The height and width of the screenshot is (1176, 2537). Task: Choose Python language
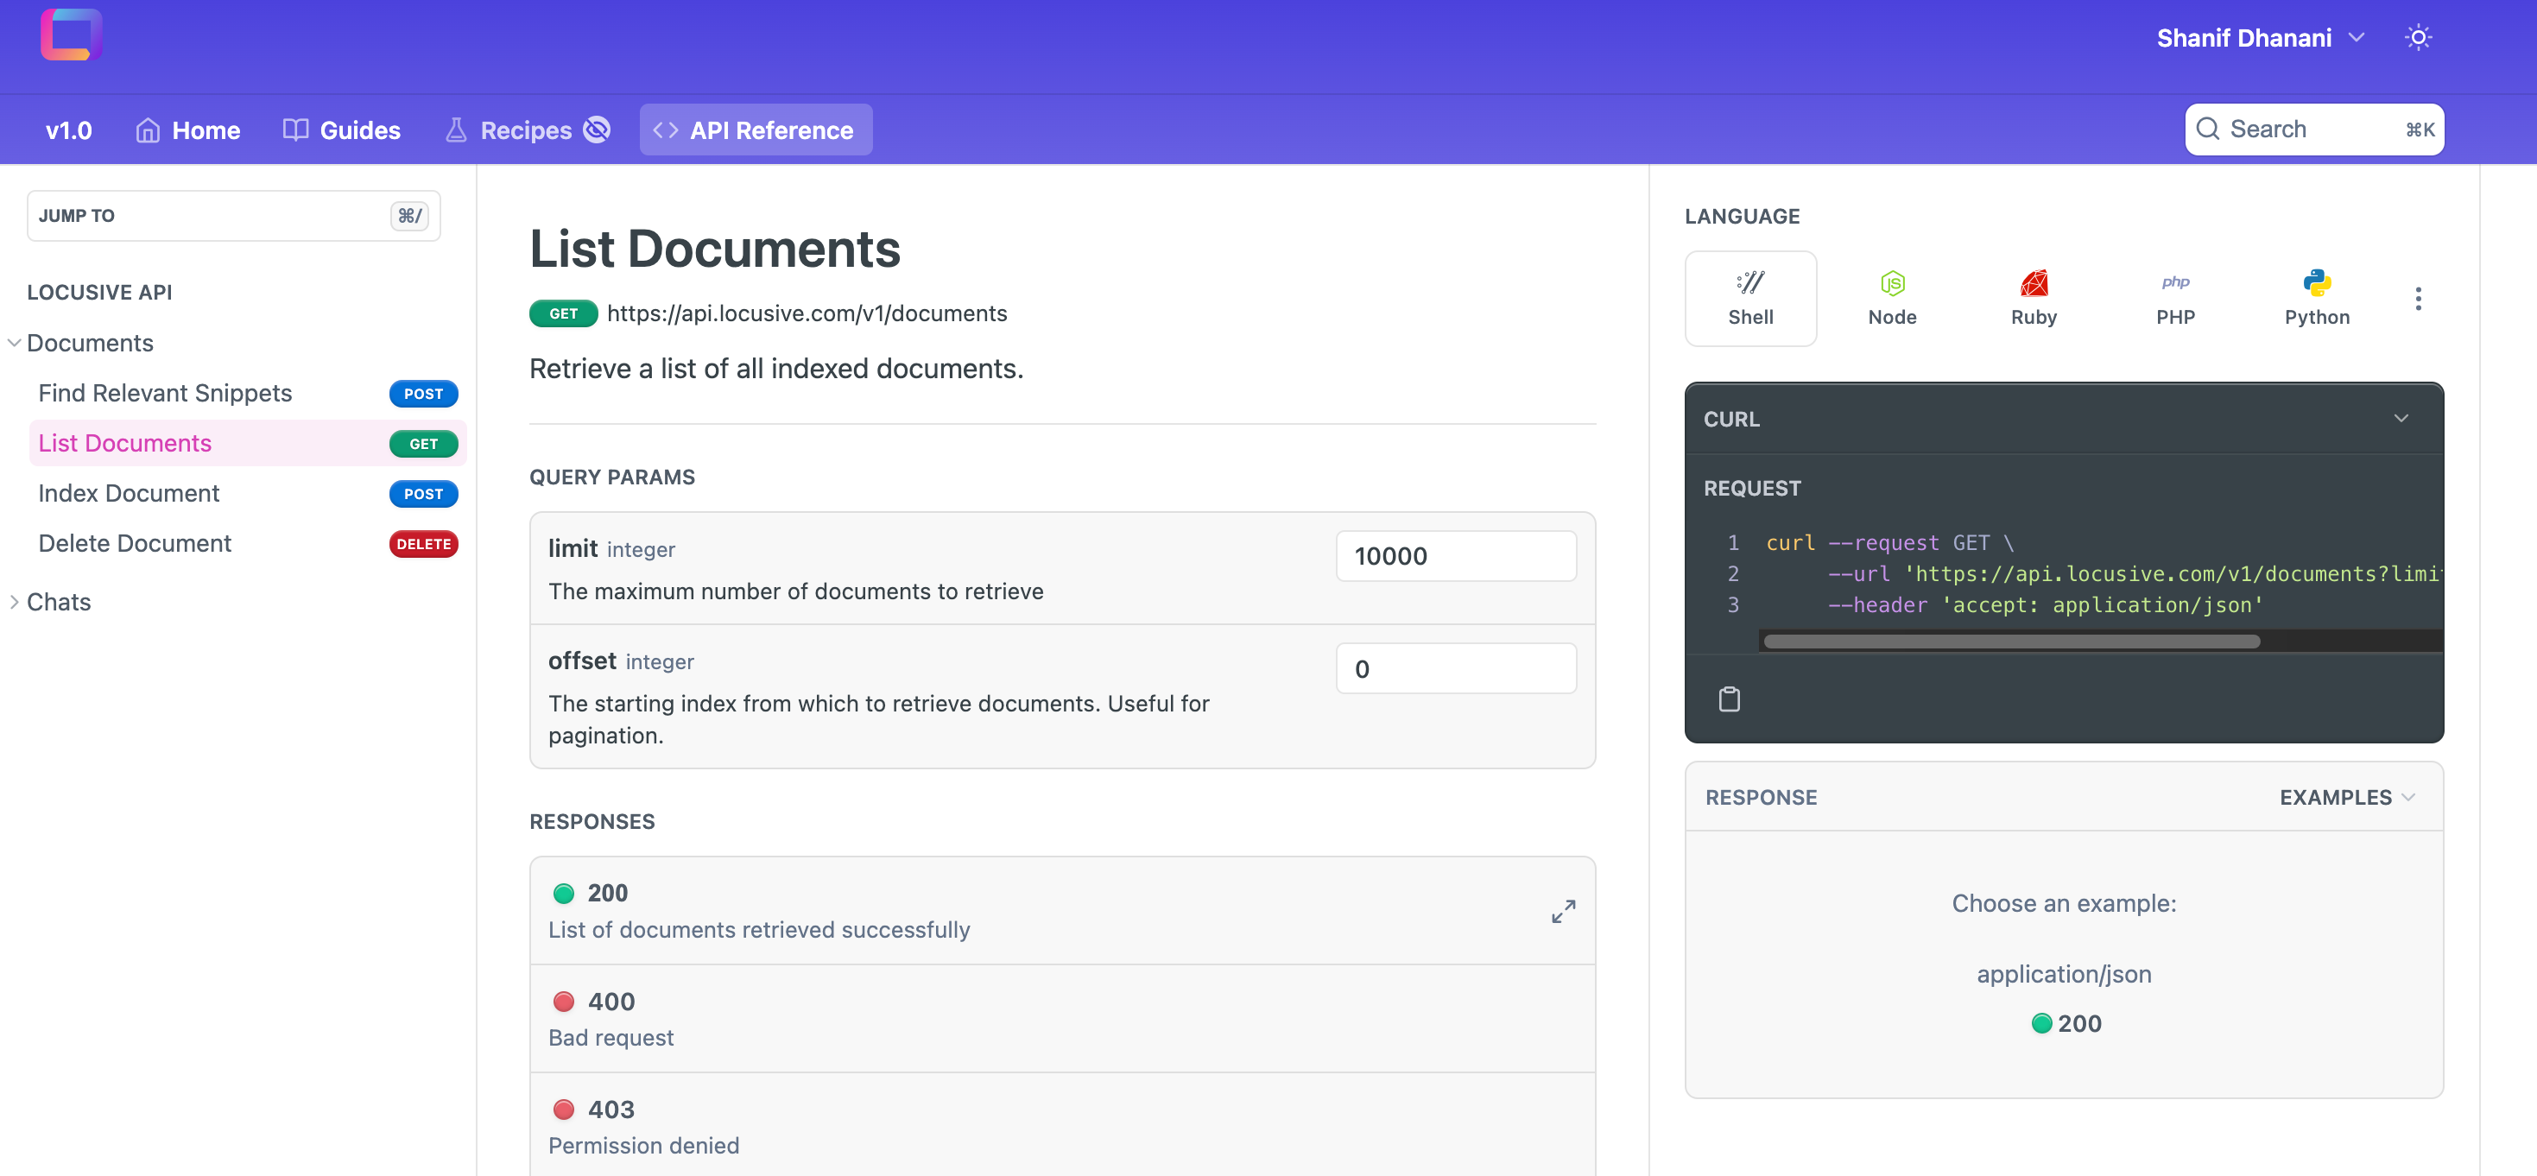click(2317, 299)
